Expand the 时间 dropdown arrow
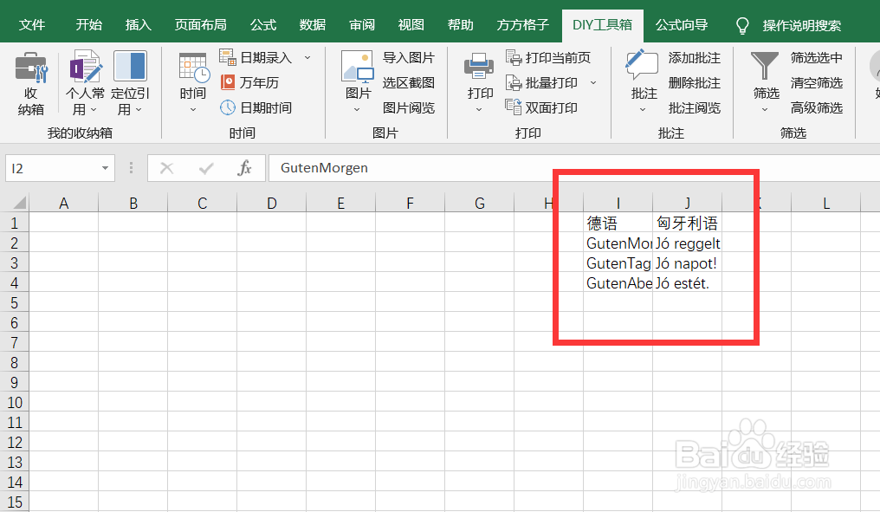880x512 pixels. coord(193,110)
